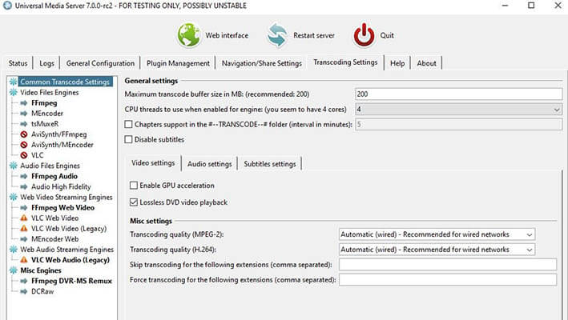Click the arrow icon beside tsMuxeR

(x=24, y=124)
